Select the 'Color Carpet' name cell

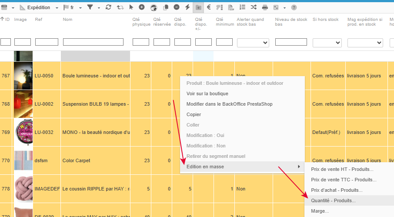(x=96, y=160)
